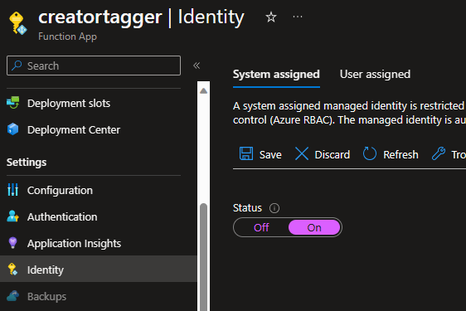The width and height of the screenshot is (466, 311).
Task: Select the System assigned tab
Action: pyautogui.click(x=276, y=75)
